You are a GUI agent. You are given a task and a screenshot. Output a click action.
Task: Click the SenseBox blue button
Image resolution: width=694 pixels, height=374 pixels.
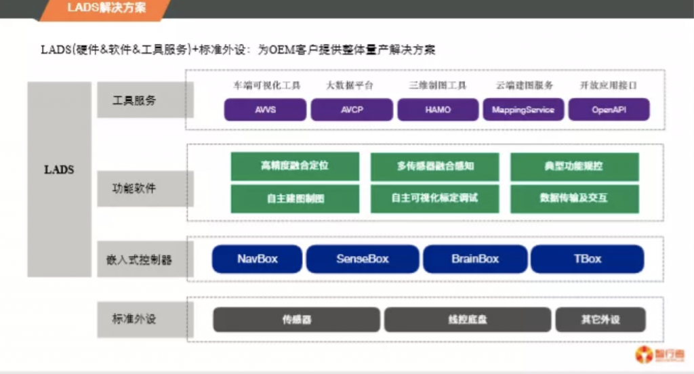pos(363,259)
